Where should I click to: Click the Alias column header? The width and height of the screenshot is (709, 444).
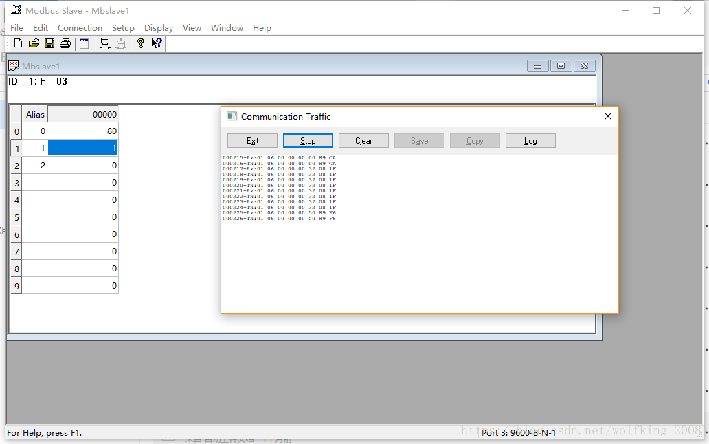35,114
